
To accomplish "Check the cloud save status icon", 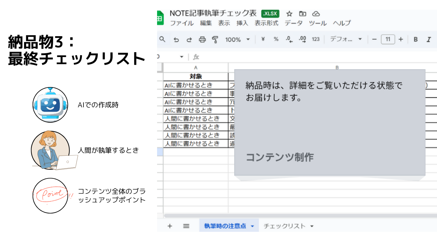I will (316, 14).
